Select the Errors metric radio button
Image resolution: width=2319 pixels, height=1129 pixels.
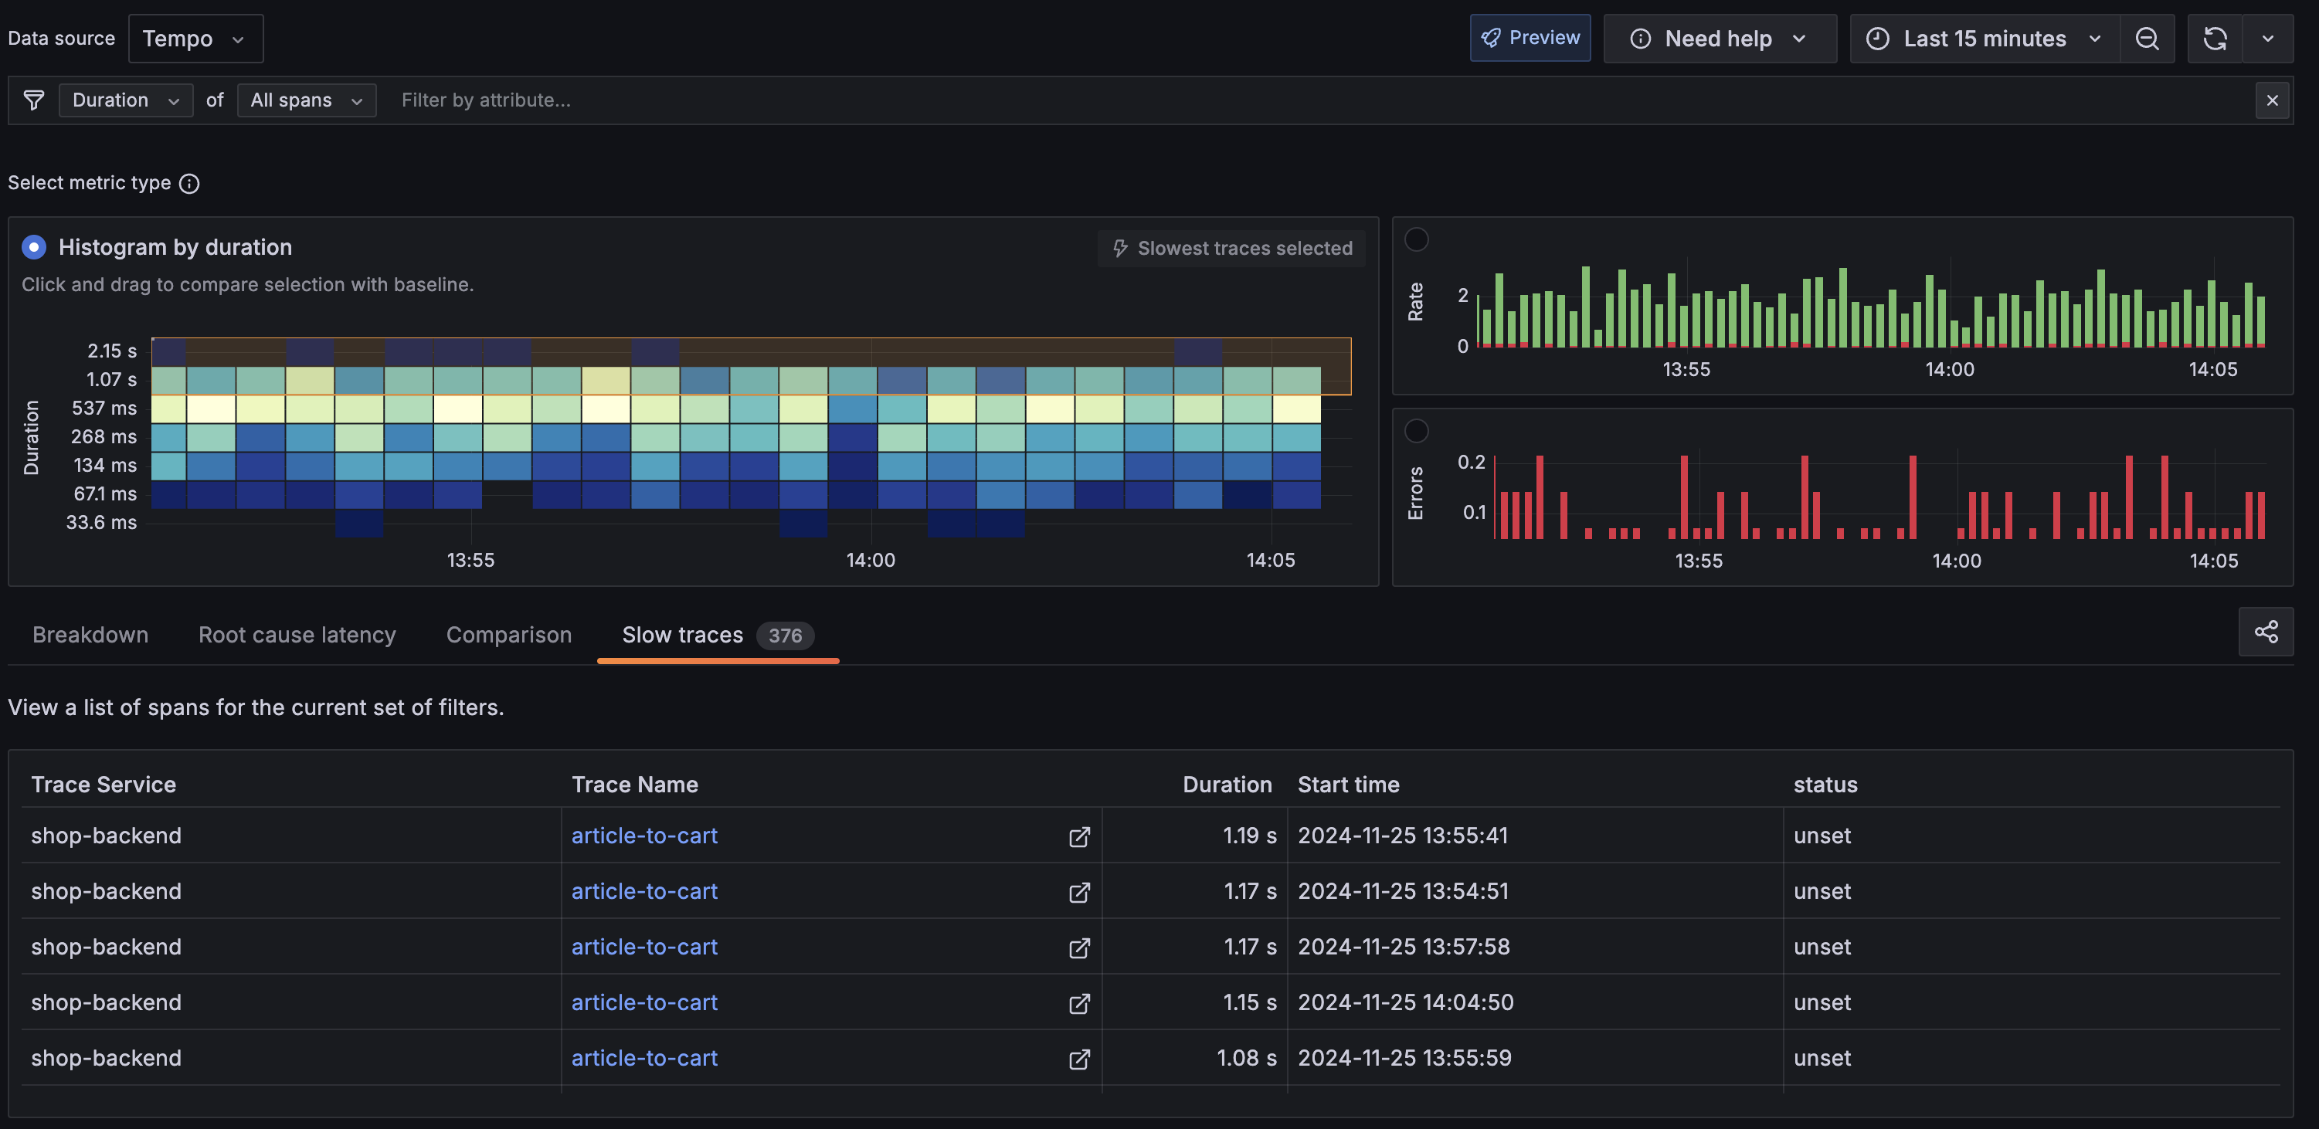1416,431
